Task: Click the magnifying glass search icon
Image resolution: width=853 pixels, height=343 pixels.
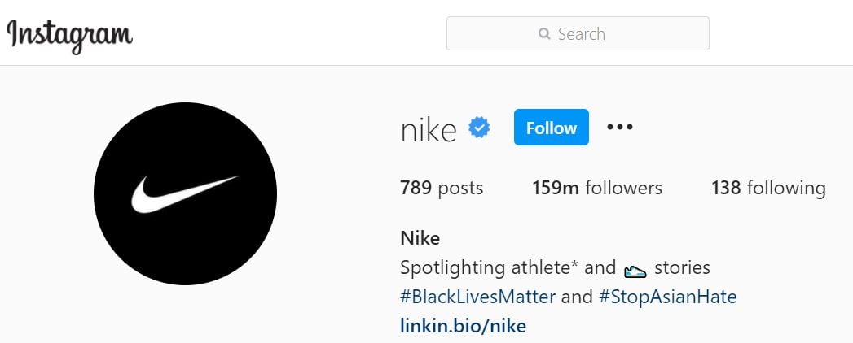Action: pos(544,34)
